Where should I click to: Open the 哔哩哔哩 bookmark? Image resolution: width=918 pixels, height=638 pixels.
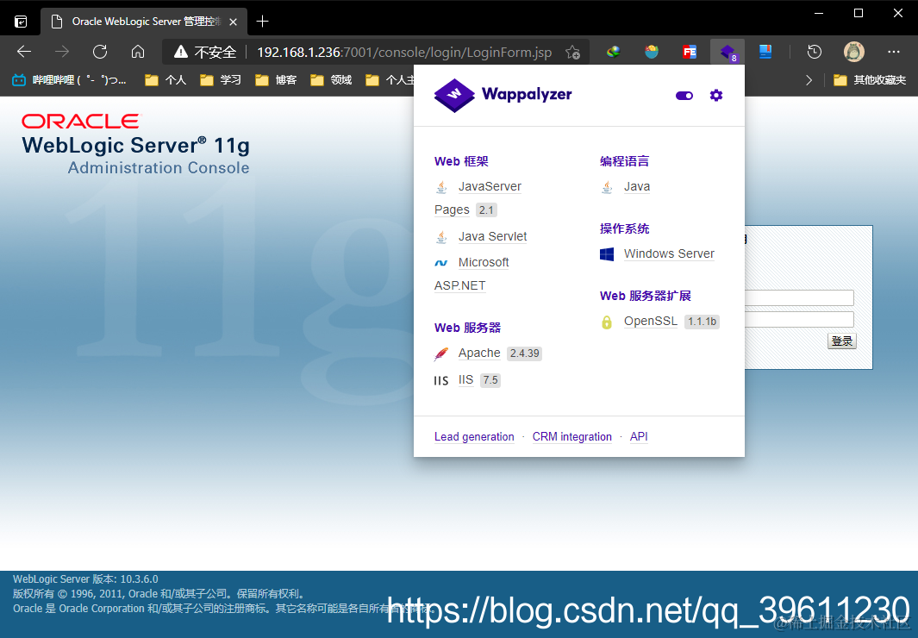tap(69, 80)
